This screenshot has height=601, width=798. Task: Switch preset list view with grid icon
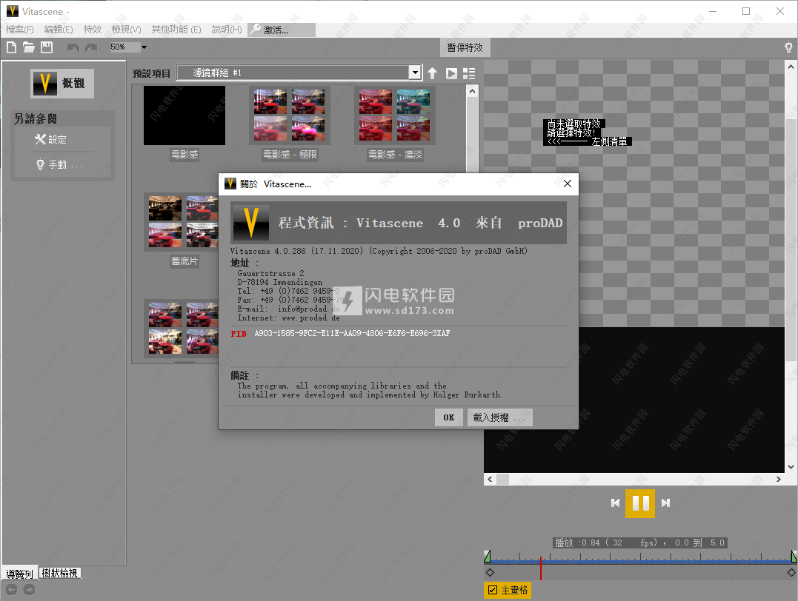coord(468,73)
